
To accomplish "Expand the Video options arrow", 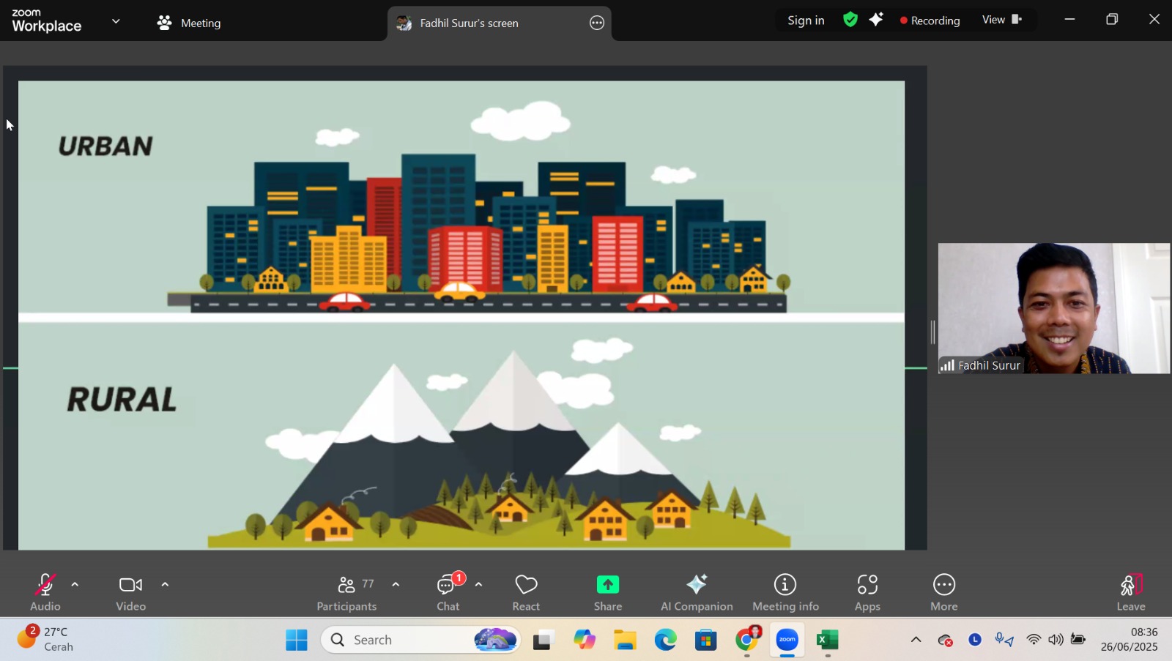I will [x=165, y=584].
